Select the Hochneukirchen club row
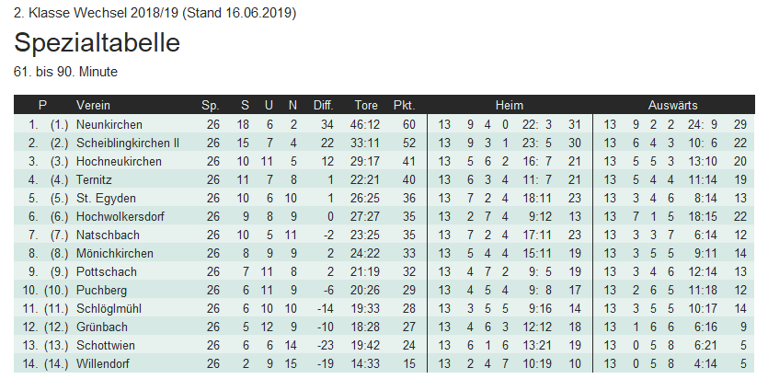This screenshot has width=768, height=379. 119,161
